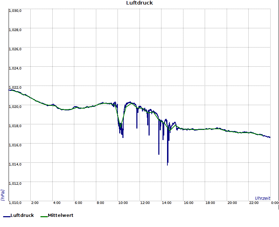This screenshot has width=279, height=227.
Task: Click the y-axis value 1,028,0
Action: (x=15, y=30)
